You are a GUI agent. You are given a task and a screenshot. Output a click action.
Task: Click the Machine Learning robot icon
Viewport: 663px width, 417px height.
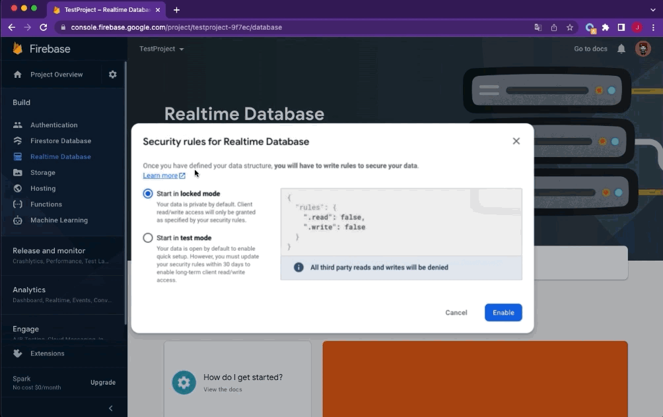pos(17,220)
